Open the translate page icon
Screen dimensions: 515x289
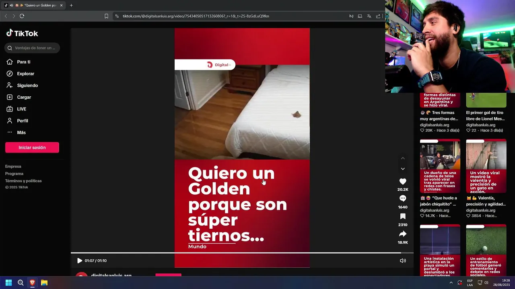pyautogui.click(x=369, y=16)
